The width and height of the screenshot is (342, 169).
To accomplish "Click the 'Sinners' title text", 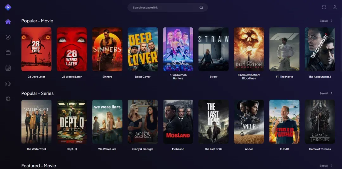I will tap(107, 77).
